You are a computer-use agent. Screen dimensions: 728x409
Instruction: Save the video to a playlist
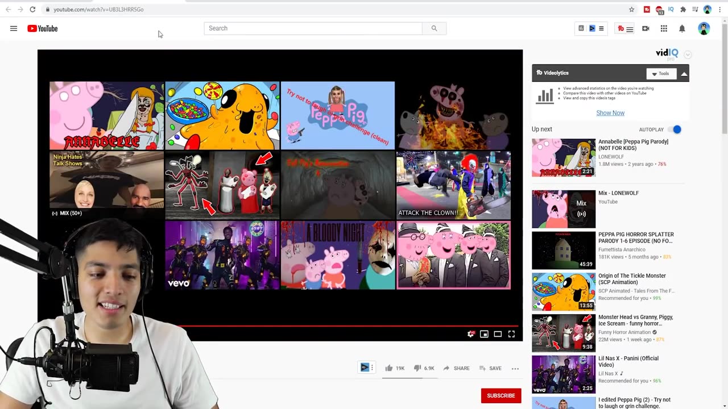[x=490, y=368]
